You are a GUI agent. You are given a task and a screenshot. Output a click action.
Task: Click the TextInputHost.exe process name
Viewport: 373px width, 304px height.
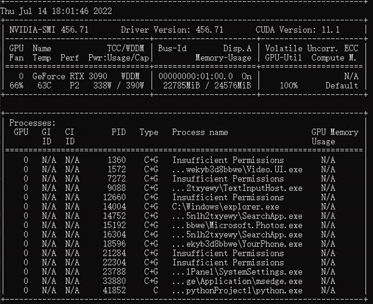[x=237, y=188]
